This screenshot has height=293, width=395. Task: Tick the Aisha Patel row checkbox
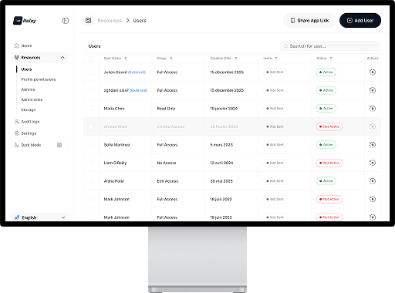tap(91, 181)
